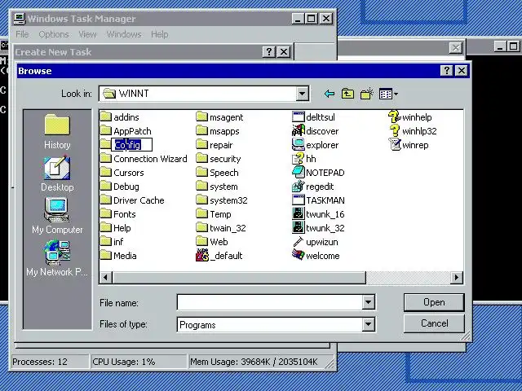Image resolution: width=522 pixels, height=391 pixels.
Task: Select the system32 folder
Action: coord(222,200)
